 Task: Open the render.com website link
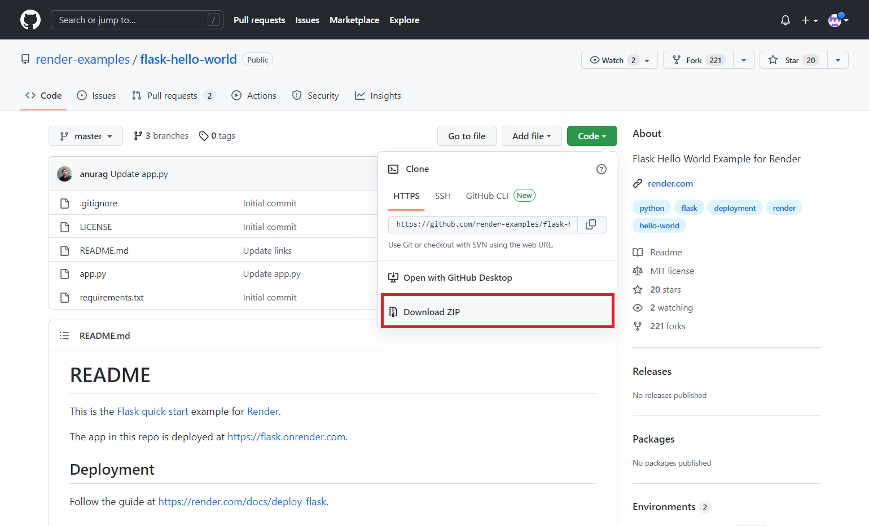670,184
